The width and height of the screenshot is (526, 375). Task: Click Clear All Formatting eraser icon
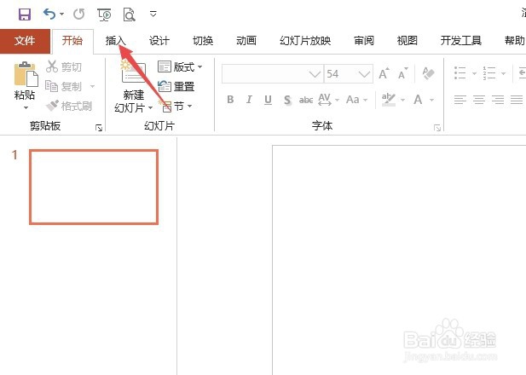pyautogui.click(x=428, y=73)
